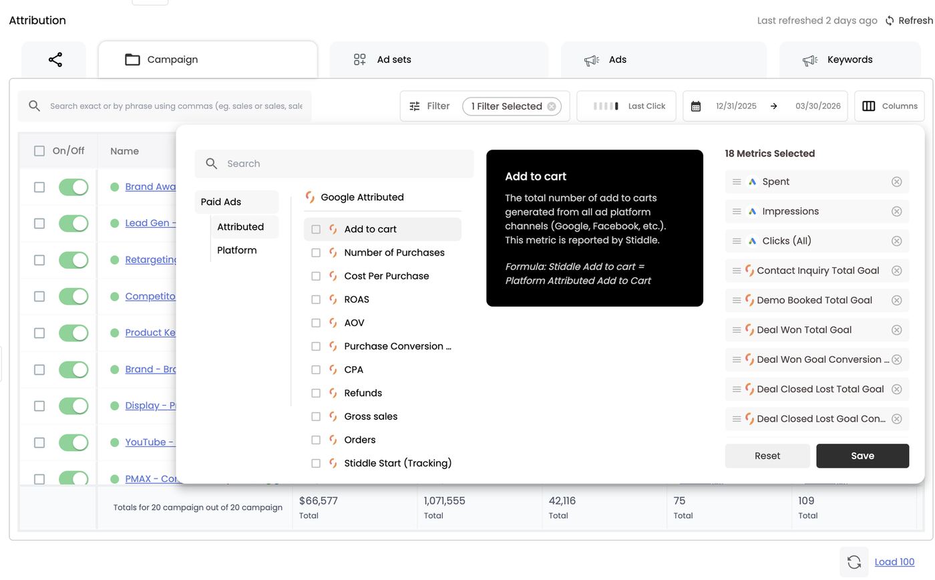
Task: Select the Paid Ads category
Action: pos(236,202)
